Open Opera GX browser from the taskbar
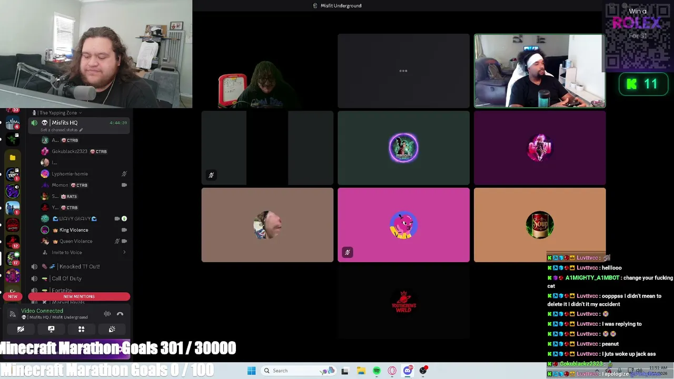The height and width of the screenshot is (379, 674). [392, 371]
